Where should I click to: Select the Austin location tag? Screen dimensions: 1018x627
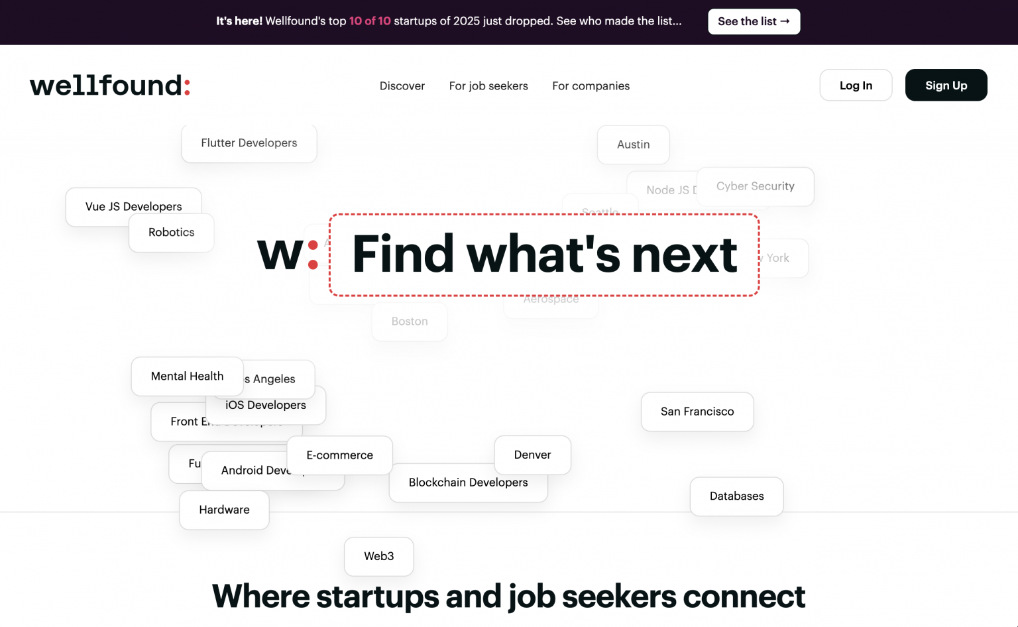(x=633, y=144)
